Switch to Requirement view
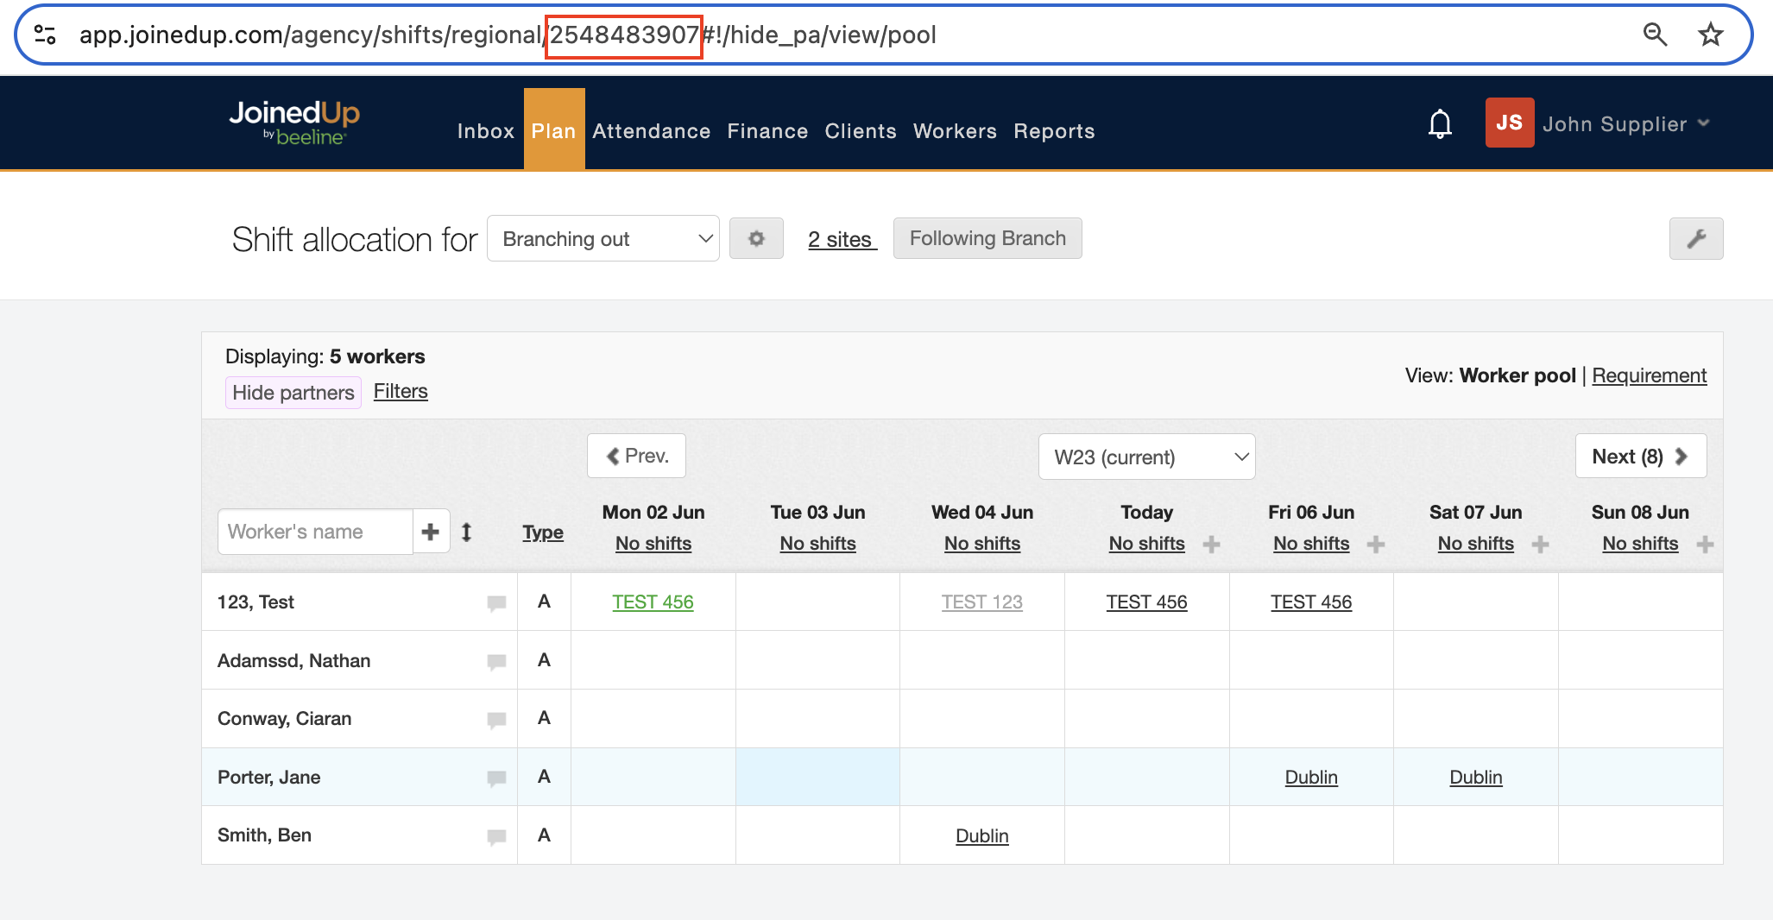This screenshot has height=920, width=1773. click(1649, 375)
